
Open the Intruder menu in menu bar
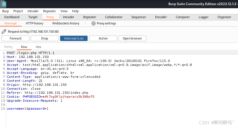(33, 11)
